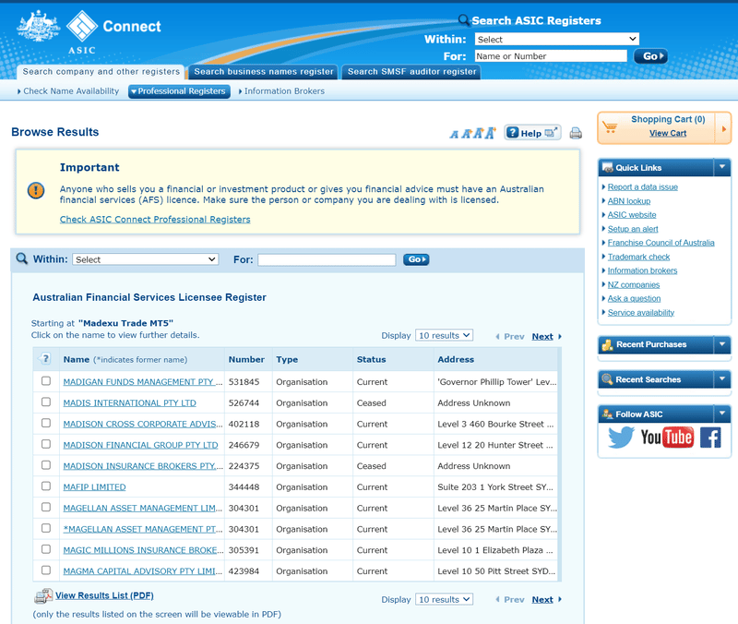
Task: Open ASIC YouTube channel
Action: 667,437
